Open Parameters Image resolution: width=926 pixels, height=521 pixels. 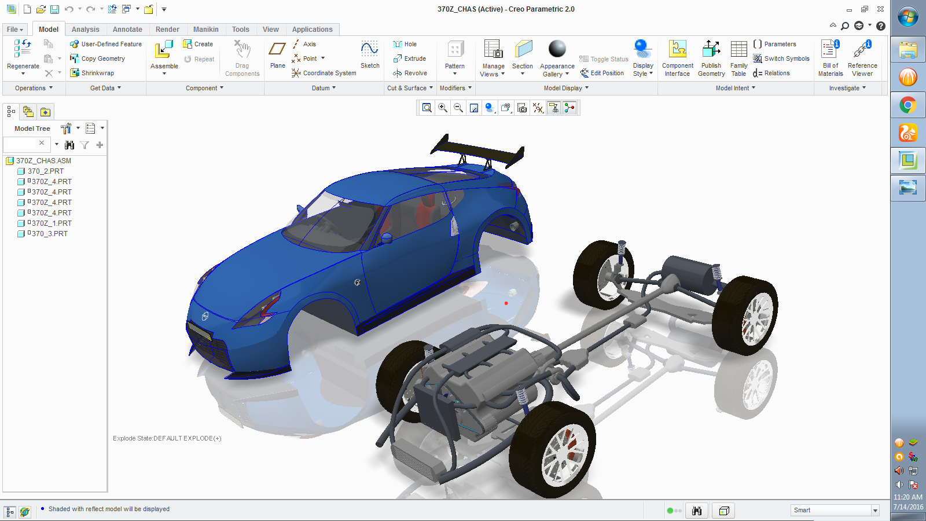point(774,44)
